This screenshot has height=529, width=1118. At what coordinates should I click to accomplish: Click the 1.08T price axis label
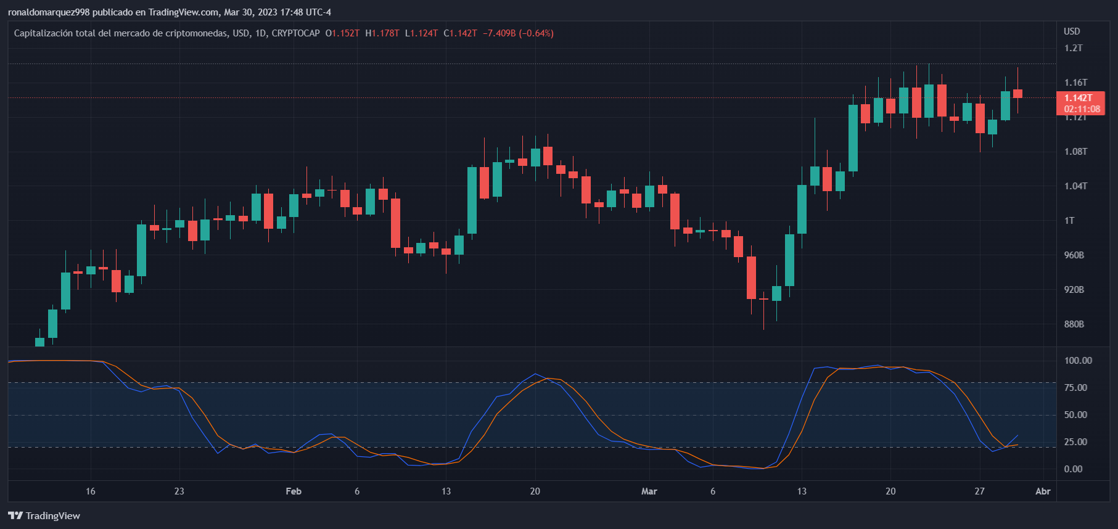coord(1075,152)
